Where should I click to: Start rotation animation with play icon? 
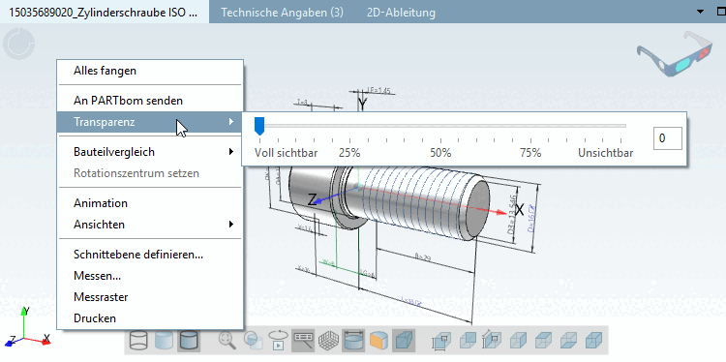(x=278, y=341)
